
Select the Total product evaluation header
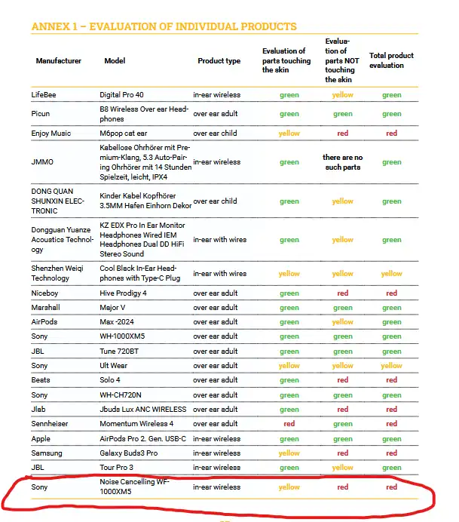(391, 60)
